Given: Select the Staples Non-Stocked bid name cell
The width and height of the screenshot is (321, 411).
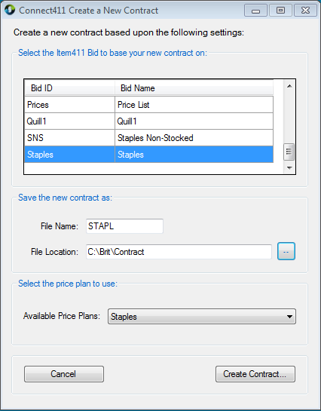Looking at the screenshot, I should click(x=194, y=137).
